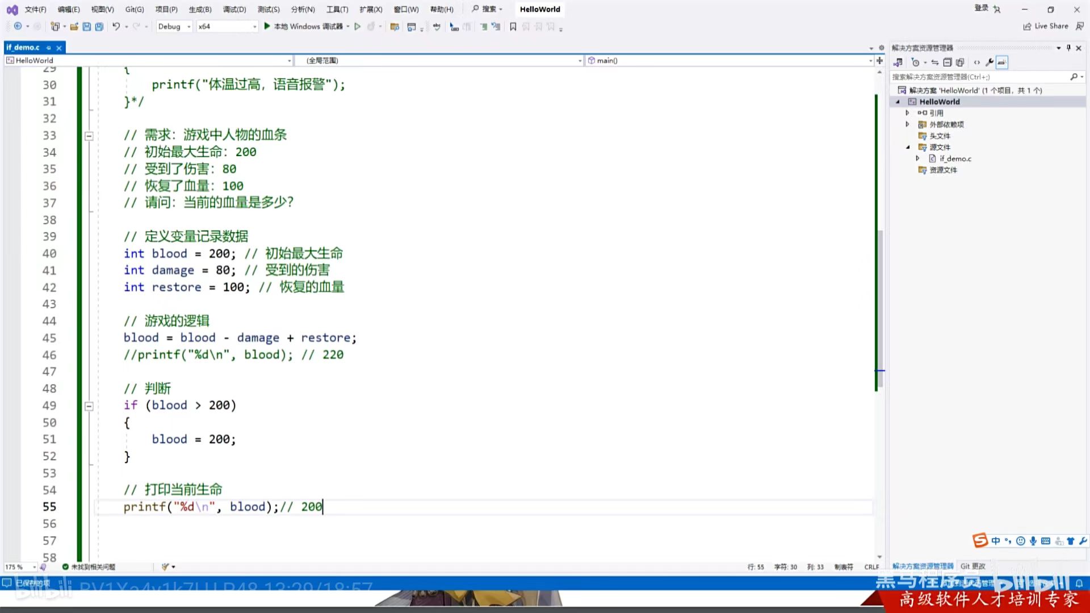Click the feedback icon beside Live Share
This screenshot has width=1090, height=613.
[1080, 26]
